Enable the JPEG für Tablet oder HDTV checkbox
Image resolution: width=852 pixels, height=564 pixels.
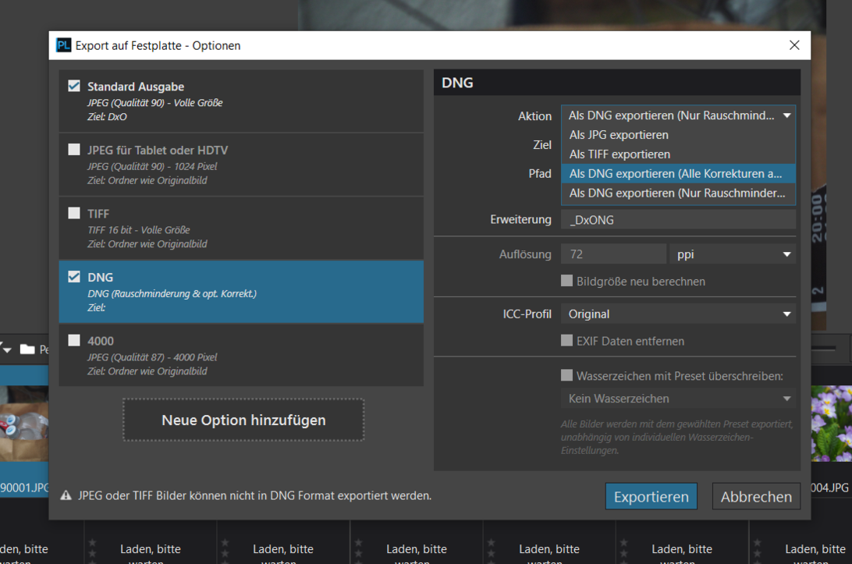(74, 149)
